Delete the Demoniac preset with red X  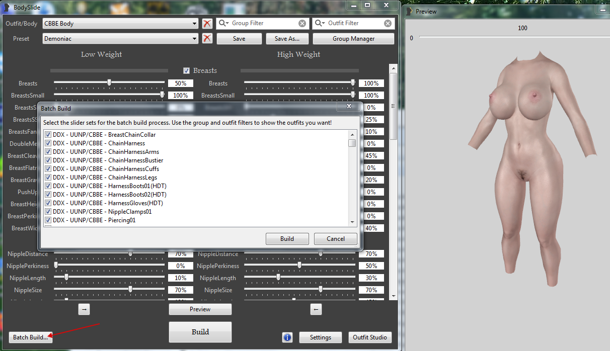click(x=207, y=39)
